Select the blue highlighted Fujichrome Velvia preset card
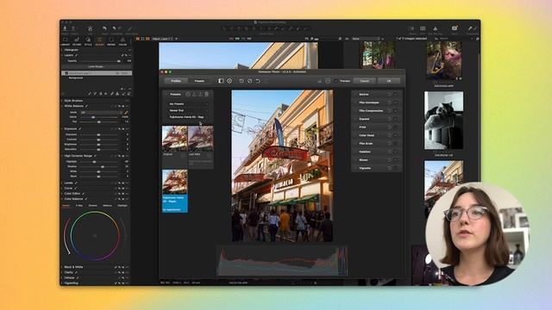This screenshot has width=552, height=310. (x=175, y=191)
